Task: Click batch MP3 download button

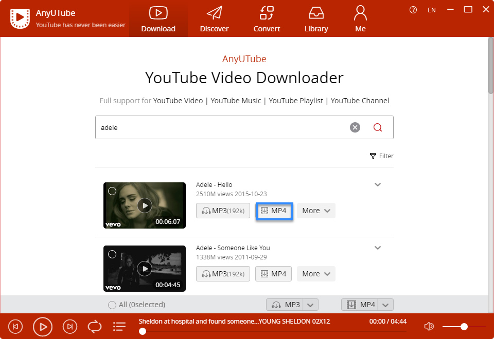Action: click(285, 305)
